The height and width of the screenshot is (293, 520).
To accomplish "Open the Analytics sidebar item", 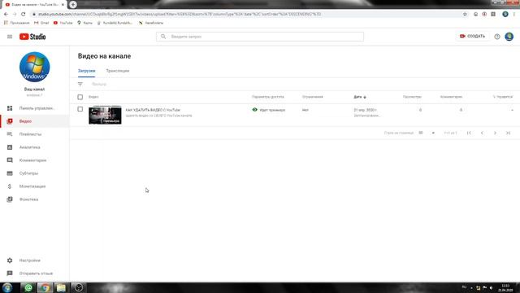I will point(34,147).
